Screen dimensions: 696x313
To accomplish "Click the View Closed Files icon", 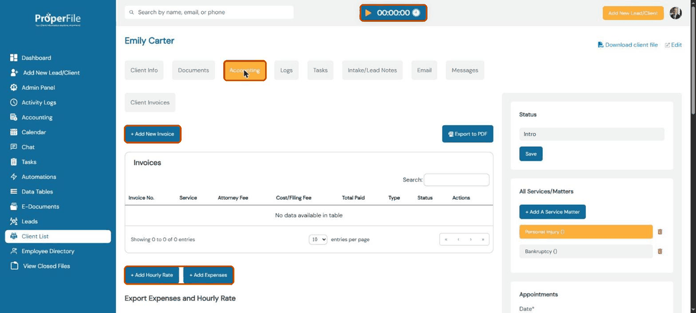I will coord(14,266).
